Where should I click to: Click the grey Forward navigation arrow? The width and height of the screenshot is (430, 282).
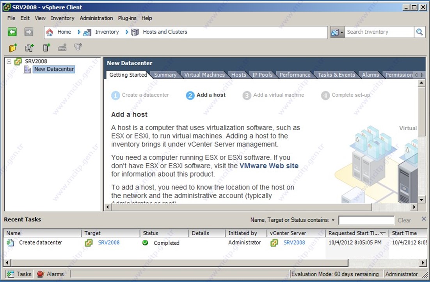pyautogui.click(x=28, y=32)
